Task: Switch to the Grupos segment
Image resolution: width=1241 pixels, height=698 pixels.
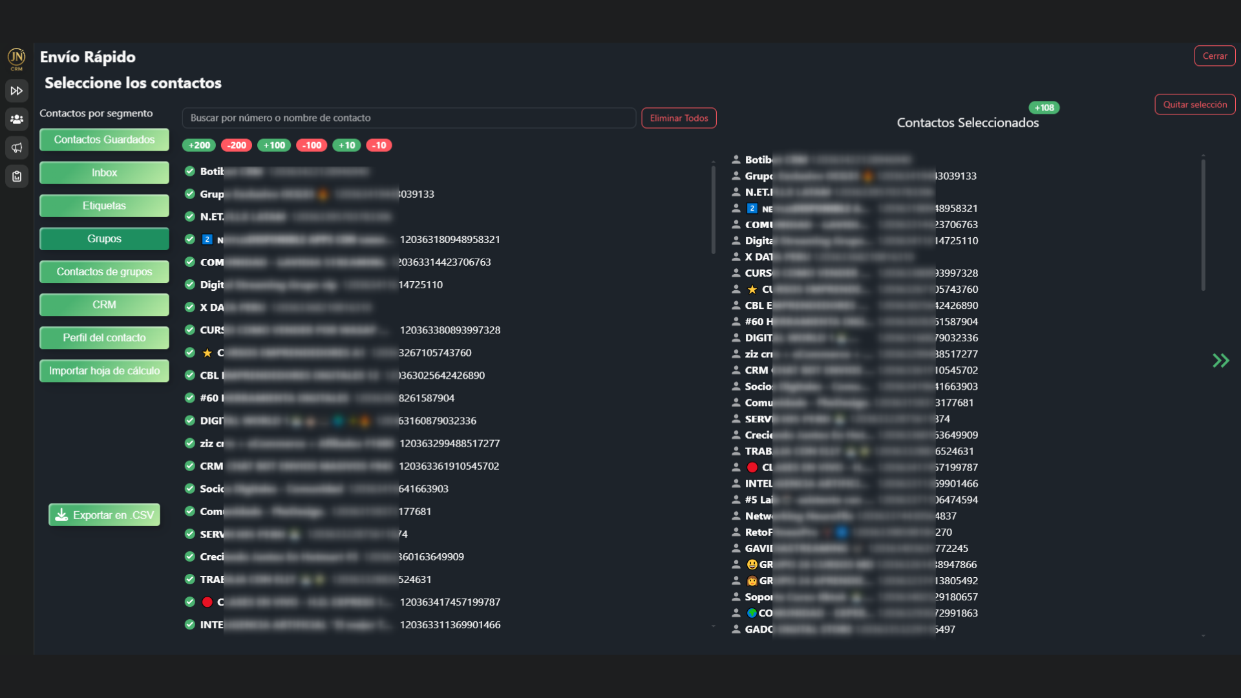Action: coord(104,238)
